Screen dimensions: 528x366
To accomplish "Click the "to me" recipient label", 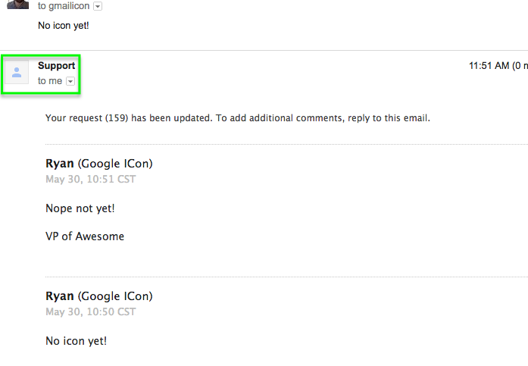I will (50, 81).
